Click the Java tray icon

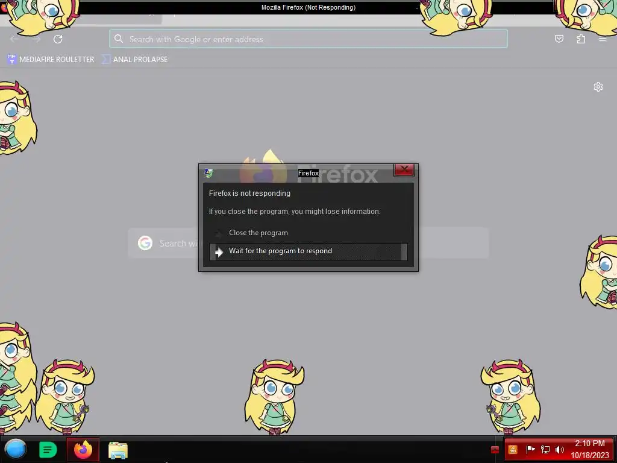click(x=513, y=450)
